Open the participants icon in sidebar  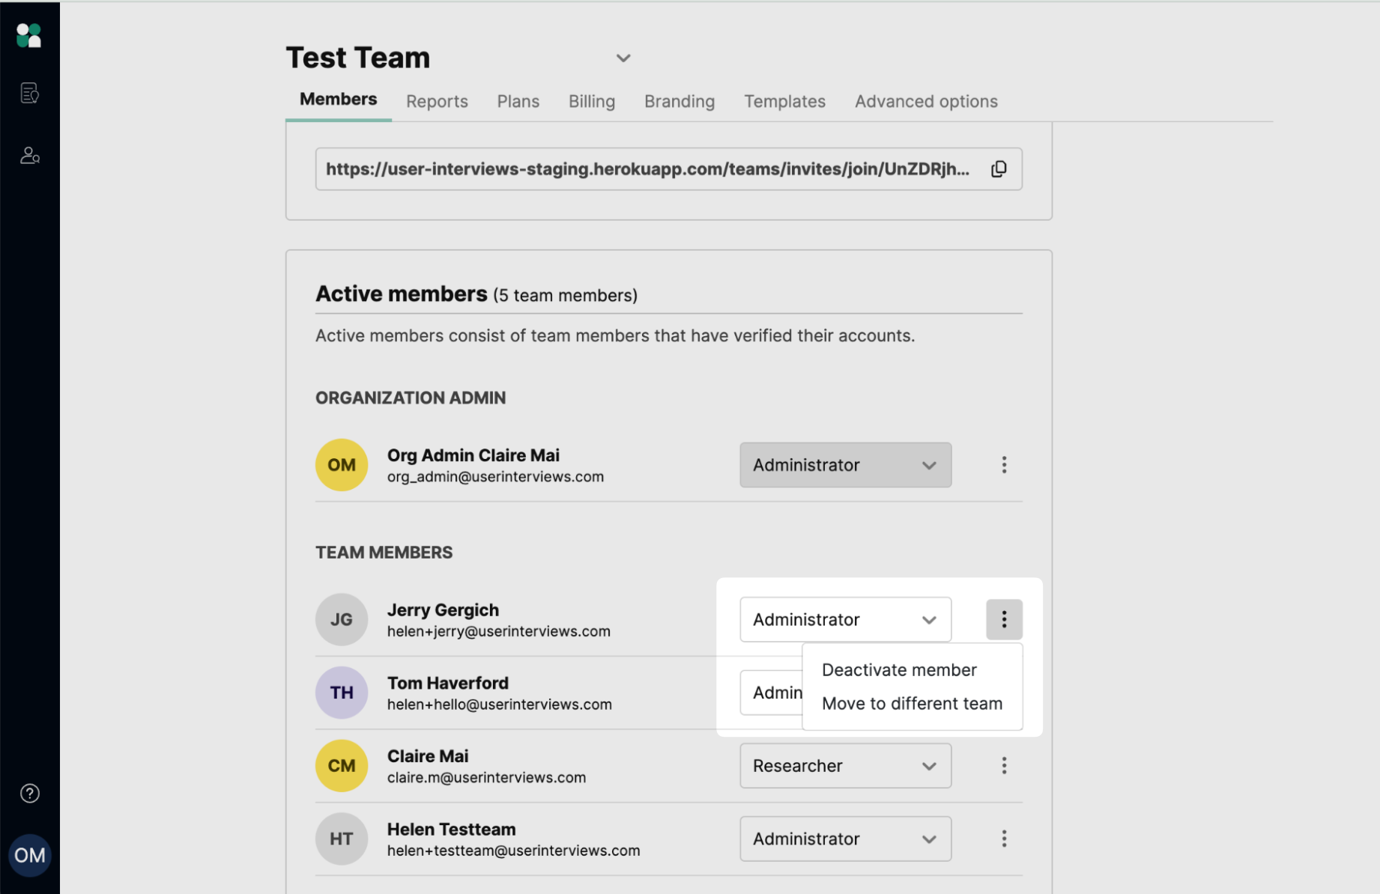29,155
